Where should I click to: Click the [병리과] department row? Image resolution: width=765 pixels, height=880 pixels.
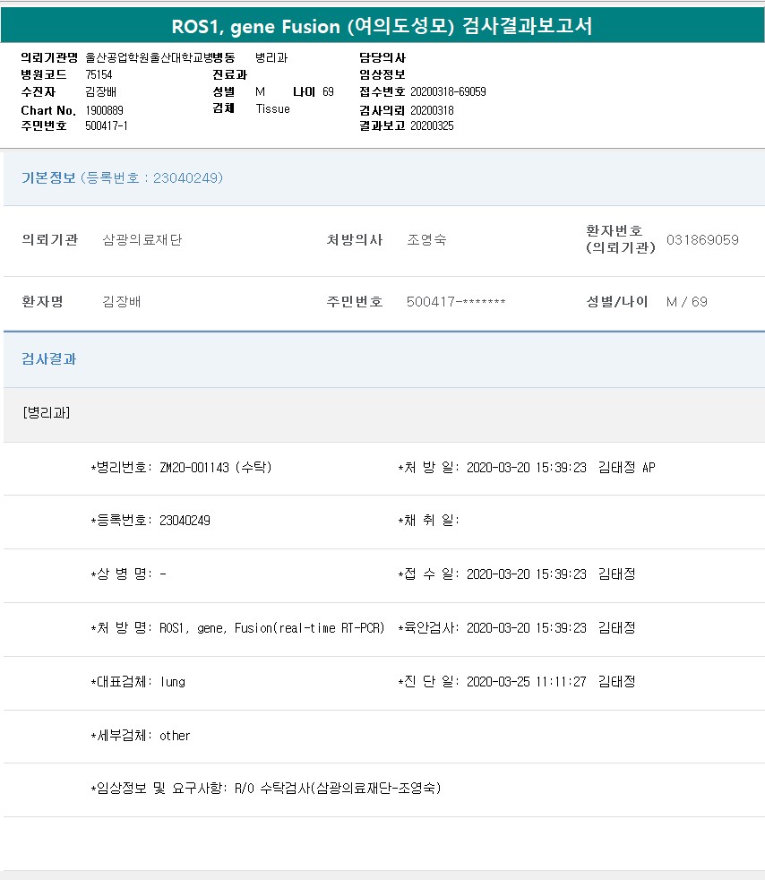[x=47, y=413]
